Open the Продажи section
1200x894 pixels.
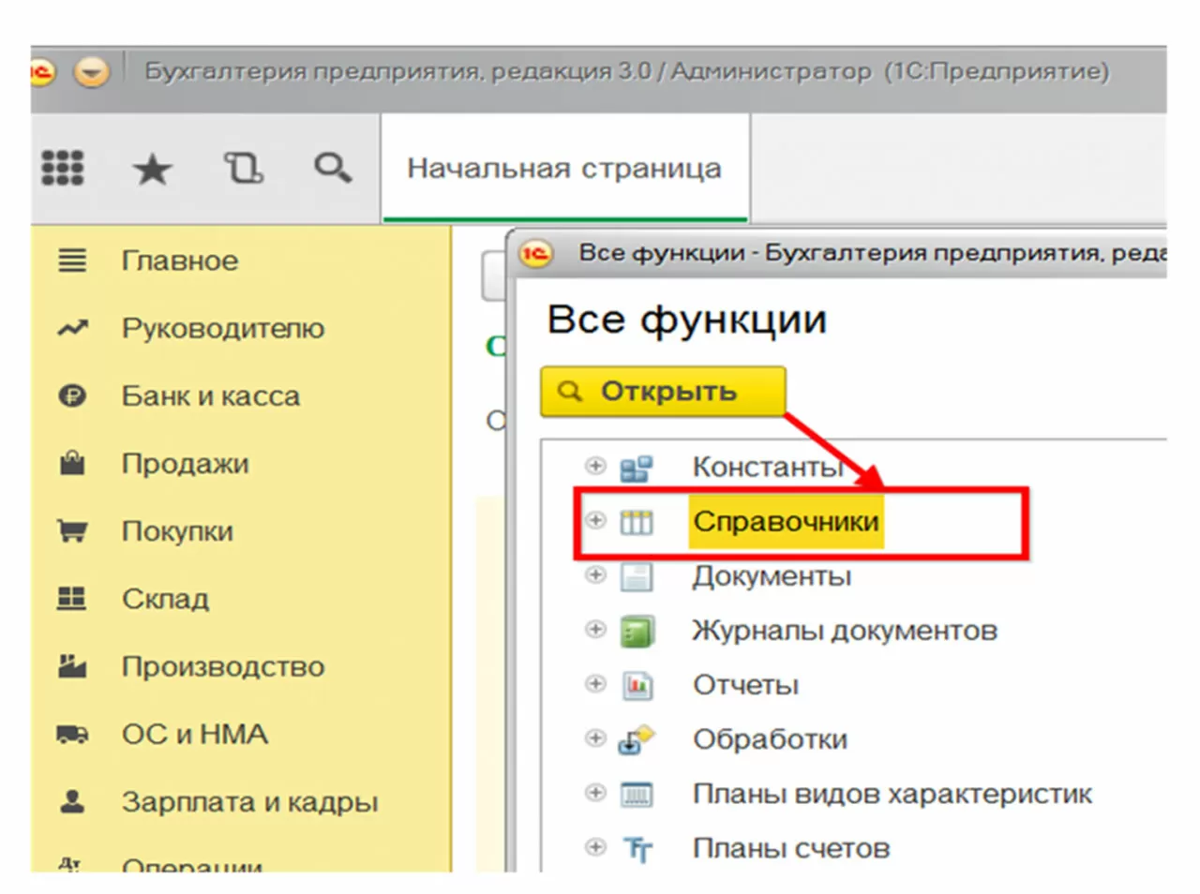coord(186,464)
